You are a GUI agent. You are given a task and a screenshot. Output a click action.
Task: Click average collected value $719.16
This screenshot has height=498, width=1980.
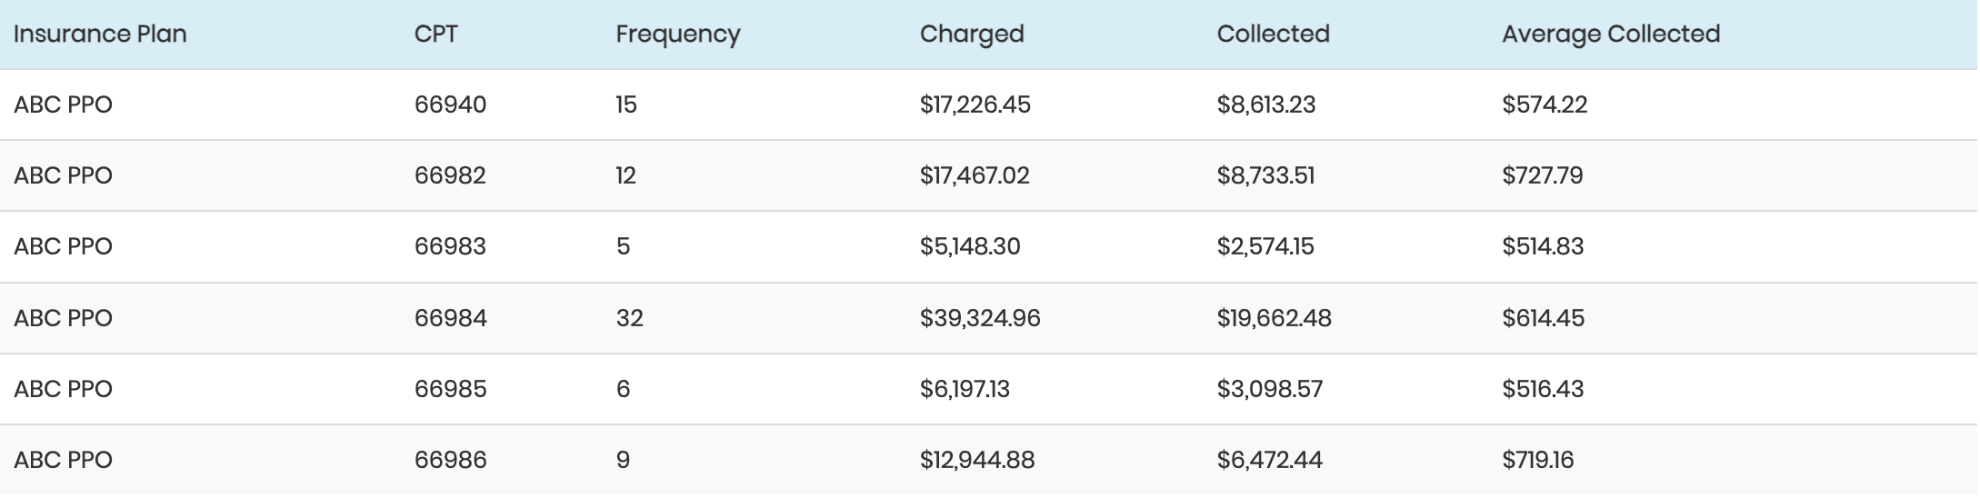coord(1537,460)
